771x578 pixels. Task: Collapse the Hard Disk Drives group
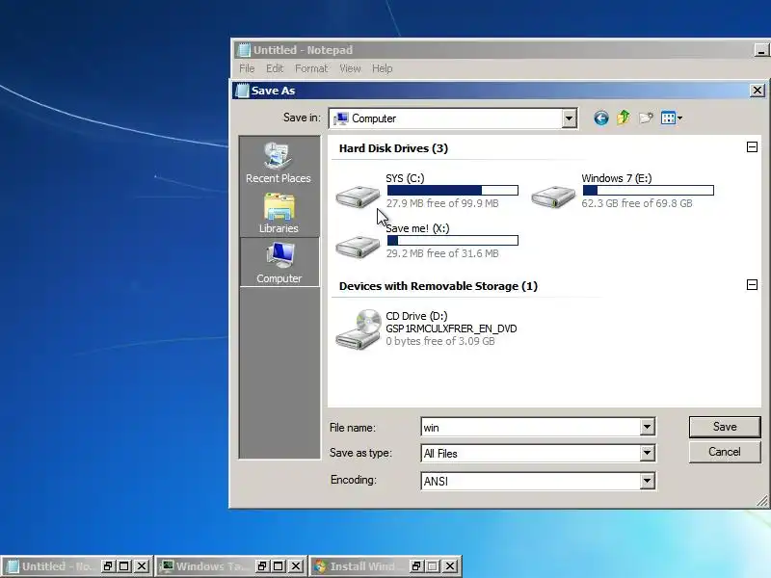pyautogui.click(x=752, y=147)
